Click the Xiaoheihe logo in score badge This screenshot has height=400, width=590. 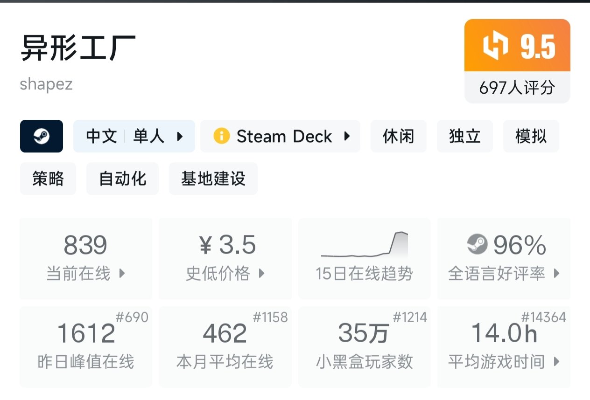pyautogui.click(x=496, y=47)
